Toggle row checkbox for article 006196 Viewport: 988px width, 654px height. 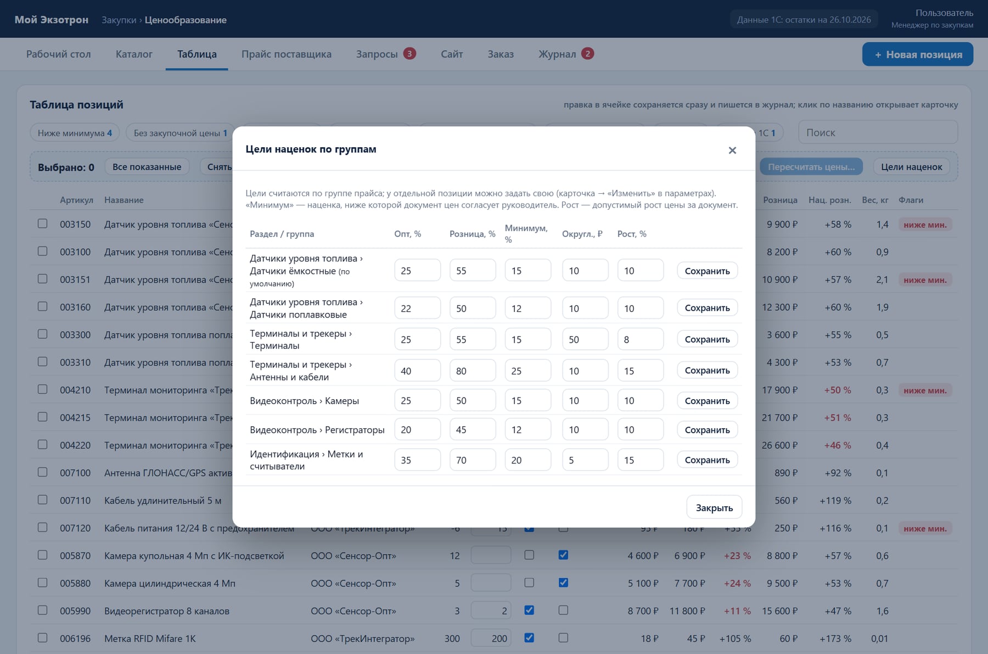point(42,638)
